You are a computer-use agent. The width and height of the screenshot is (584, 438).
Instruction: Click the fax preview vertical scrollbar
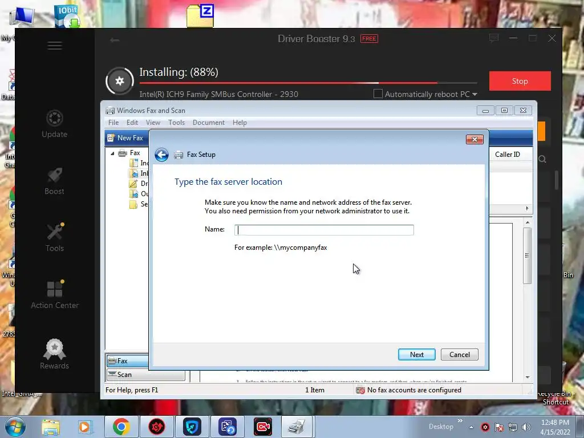tap(527, 255)
